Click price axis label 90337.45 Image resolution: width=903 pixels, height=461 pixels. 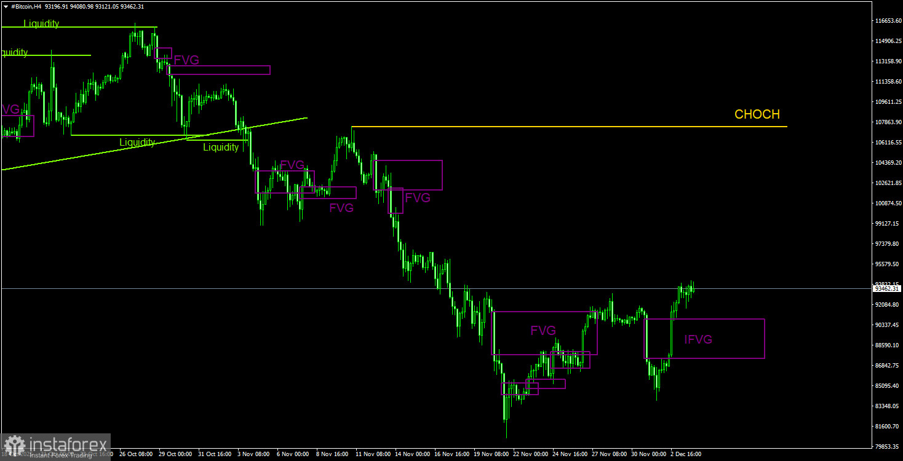click(888, 325)
